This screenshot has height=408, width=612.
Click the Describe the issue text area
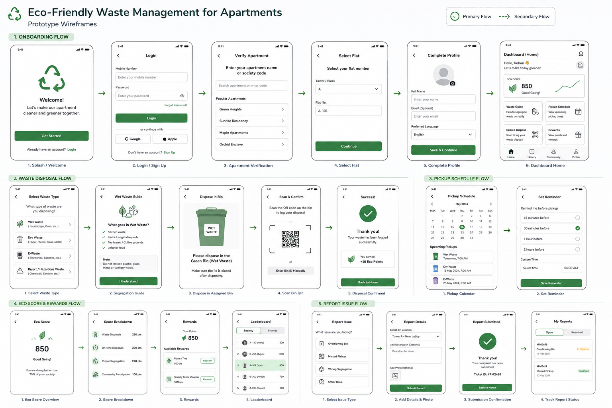[x=416, y=355]
